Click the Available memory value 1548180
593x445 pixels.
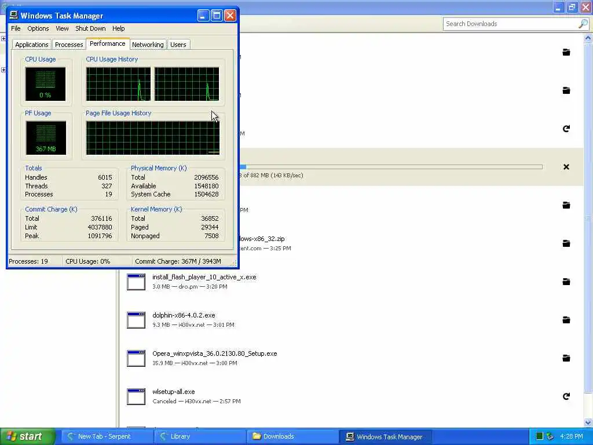(206, 186)
